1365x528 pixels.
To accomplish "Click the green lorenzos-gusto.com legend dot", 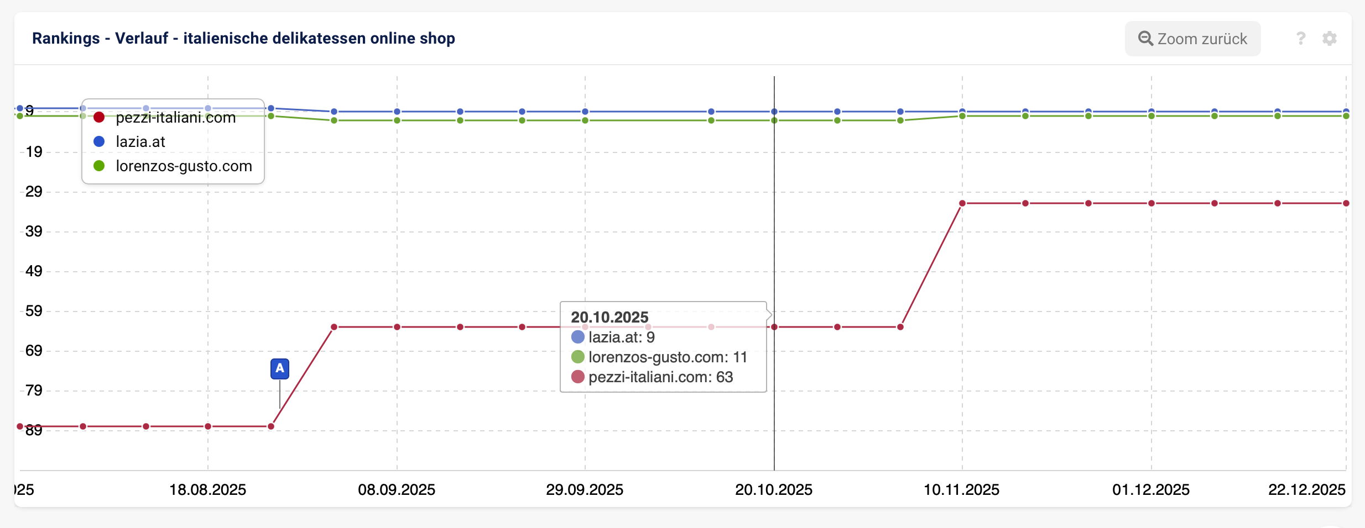I will [x=99, y=166].
